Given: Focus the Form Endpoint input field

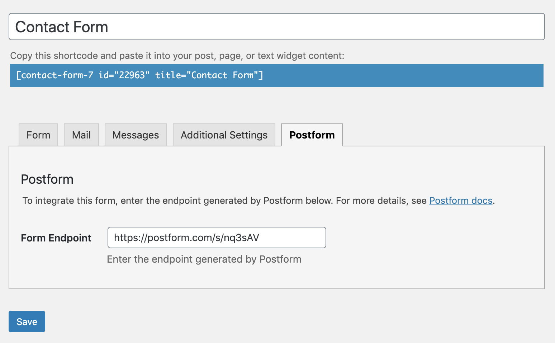Looking at the screenshot, I should [x=217, y=238].
